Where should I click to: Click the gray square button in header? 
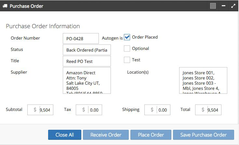(x=213, y=6)
